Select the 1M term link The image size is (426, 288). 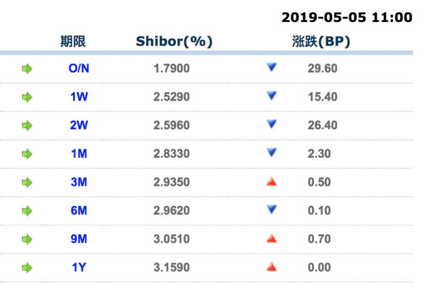click(79, 154)
